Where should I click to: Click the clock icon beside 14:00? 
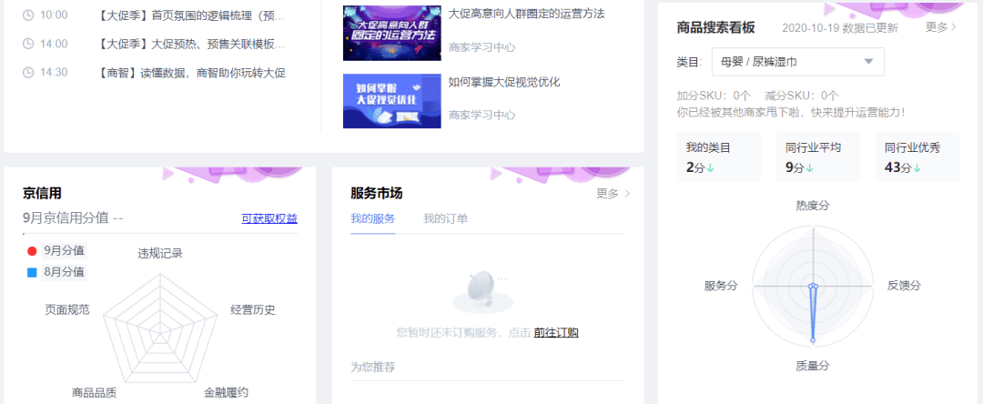pyautogui.click(x=28, y=44)
